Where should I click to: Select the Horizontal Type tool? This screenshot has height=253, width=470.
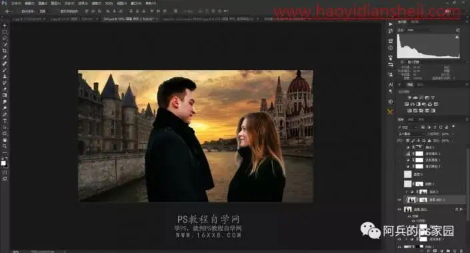click(5, 121)
